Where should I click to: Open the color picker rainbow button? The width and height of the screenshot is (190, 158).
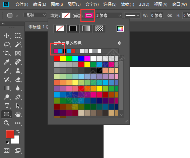[x=120, y=29]
